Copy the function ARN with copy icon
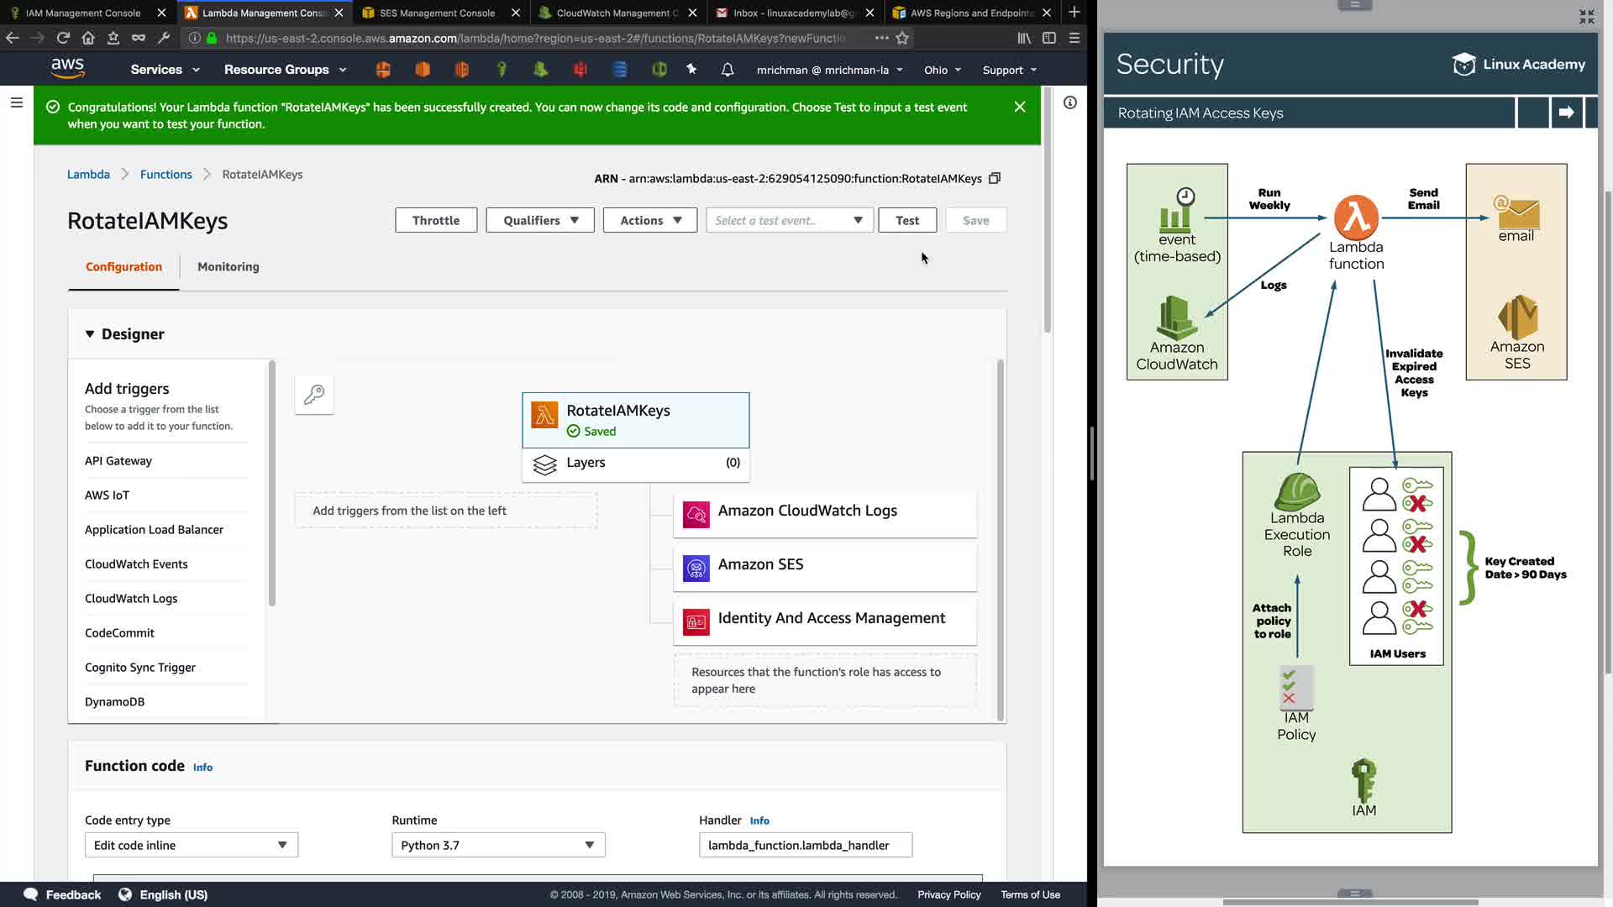Screen dimensions: 1613x907 click(995, 178)
